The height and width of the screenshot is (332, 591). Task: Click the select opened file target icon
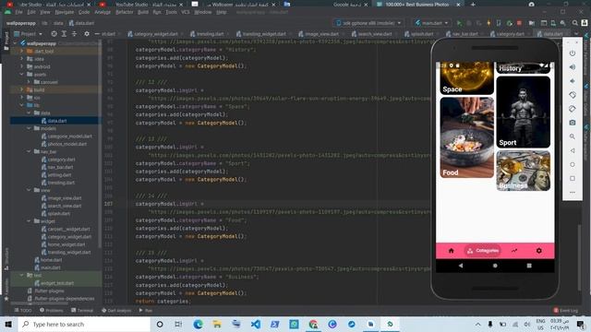point(54,34)
